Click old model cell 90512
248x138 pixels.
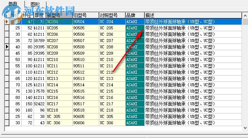(x=86, y=72)
